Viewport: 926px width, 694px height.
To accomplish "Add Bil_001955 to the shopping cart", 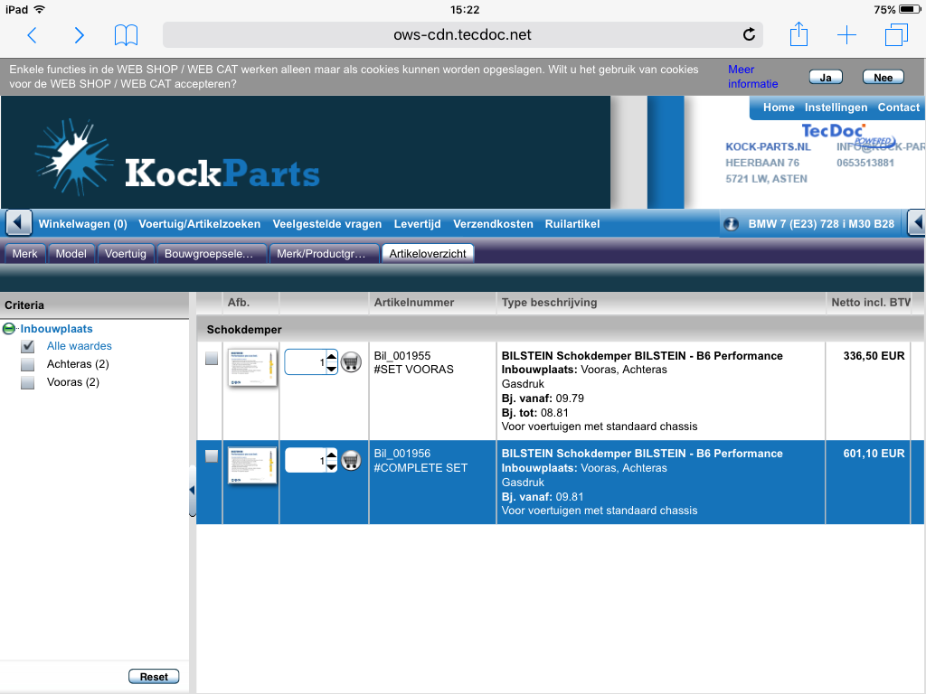I will [x=351, y=361].
